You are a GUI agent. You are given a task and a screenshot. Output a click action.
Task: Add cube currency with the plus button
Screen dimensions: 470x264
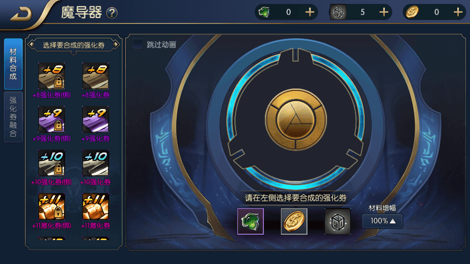coord(384,12)
